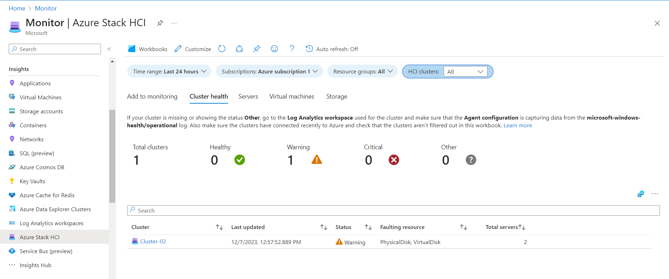Follow the Learn more link

click(x=518, y=126)
